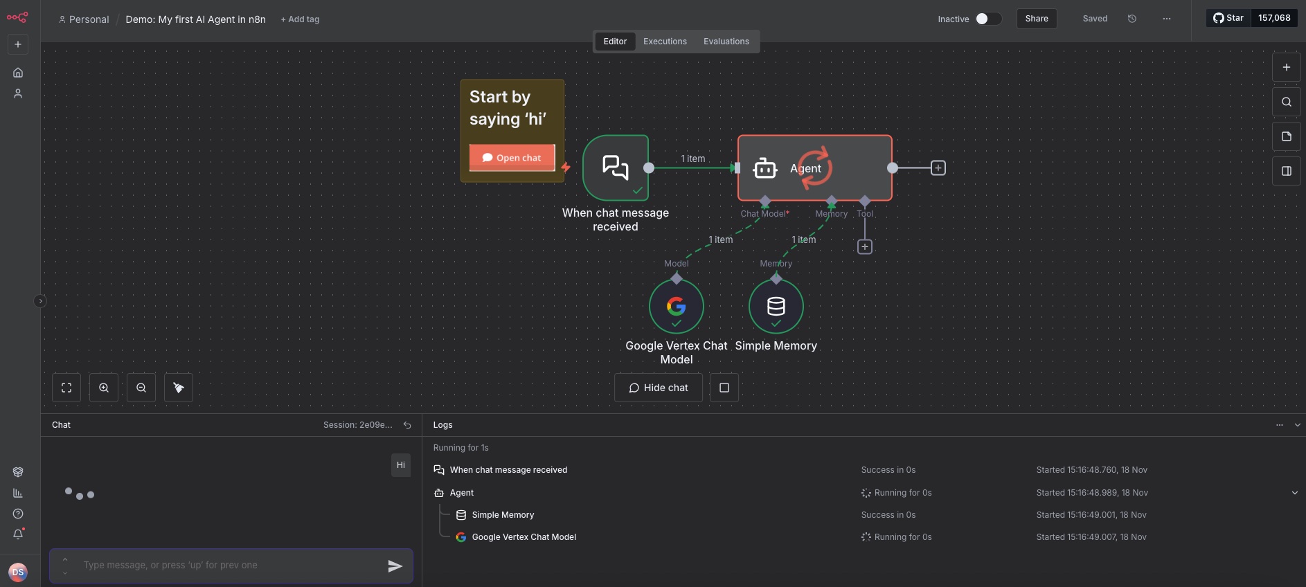Add a tool to the Agent node
This screenshot has width=1306, height=587.
tap(864, 247)
